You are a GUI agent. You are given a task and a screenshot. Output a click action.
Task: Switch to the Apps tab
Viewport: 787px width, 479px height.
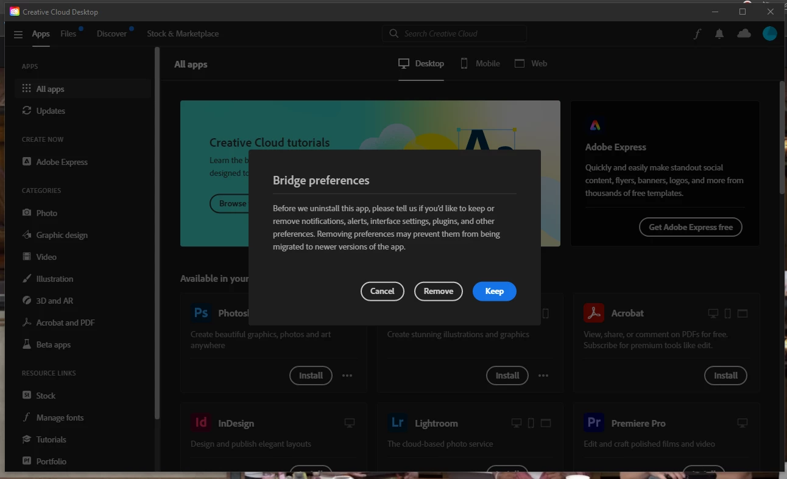[x=41, y=34]
